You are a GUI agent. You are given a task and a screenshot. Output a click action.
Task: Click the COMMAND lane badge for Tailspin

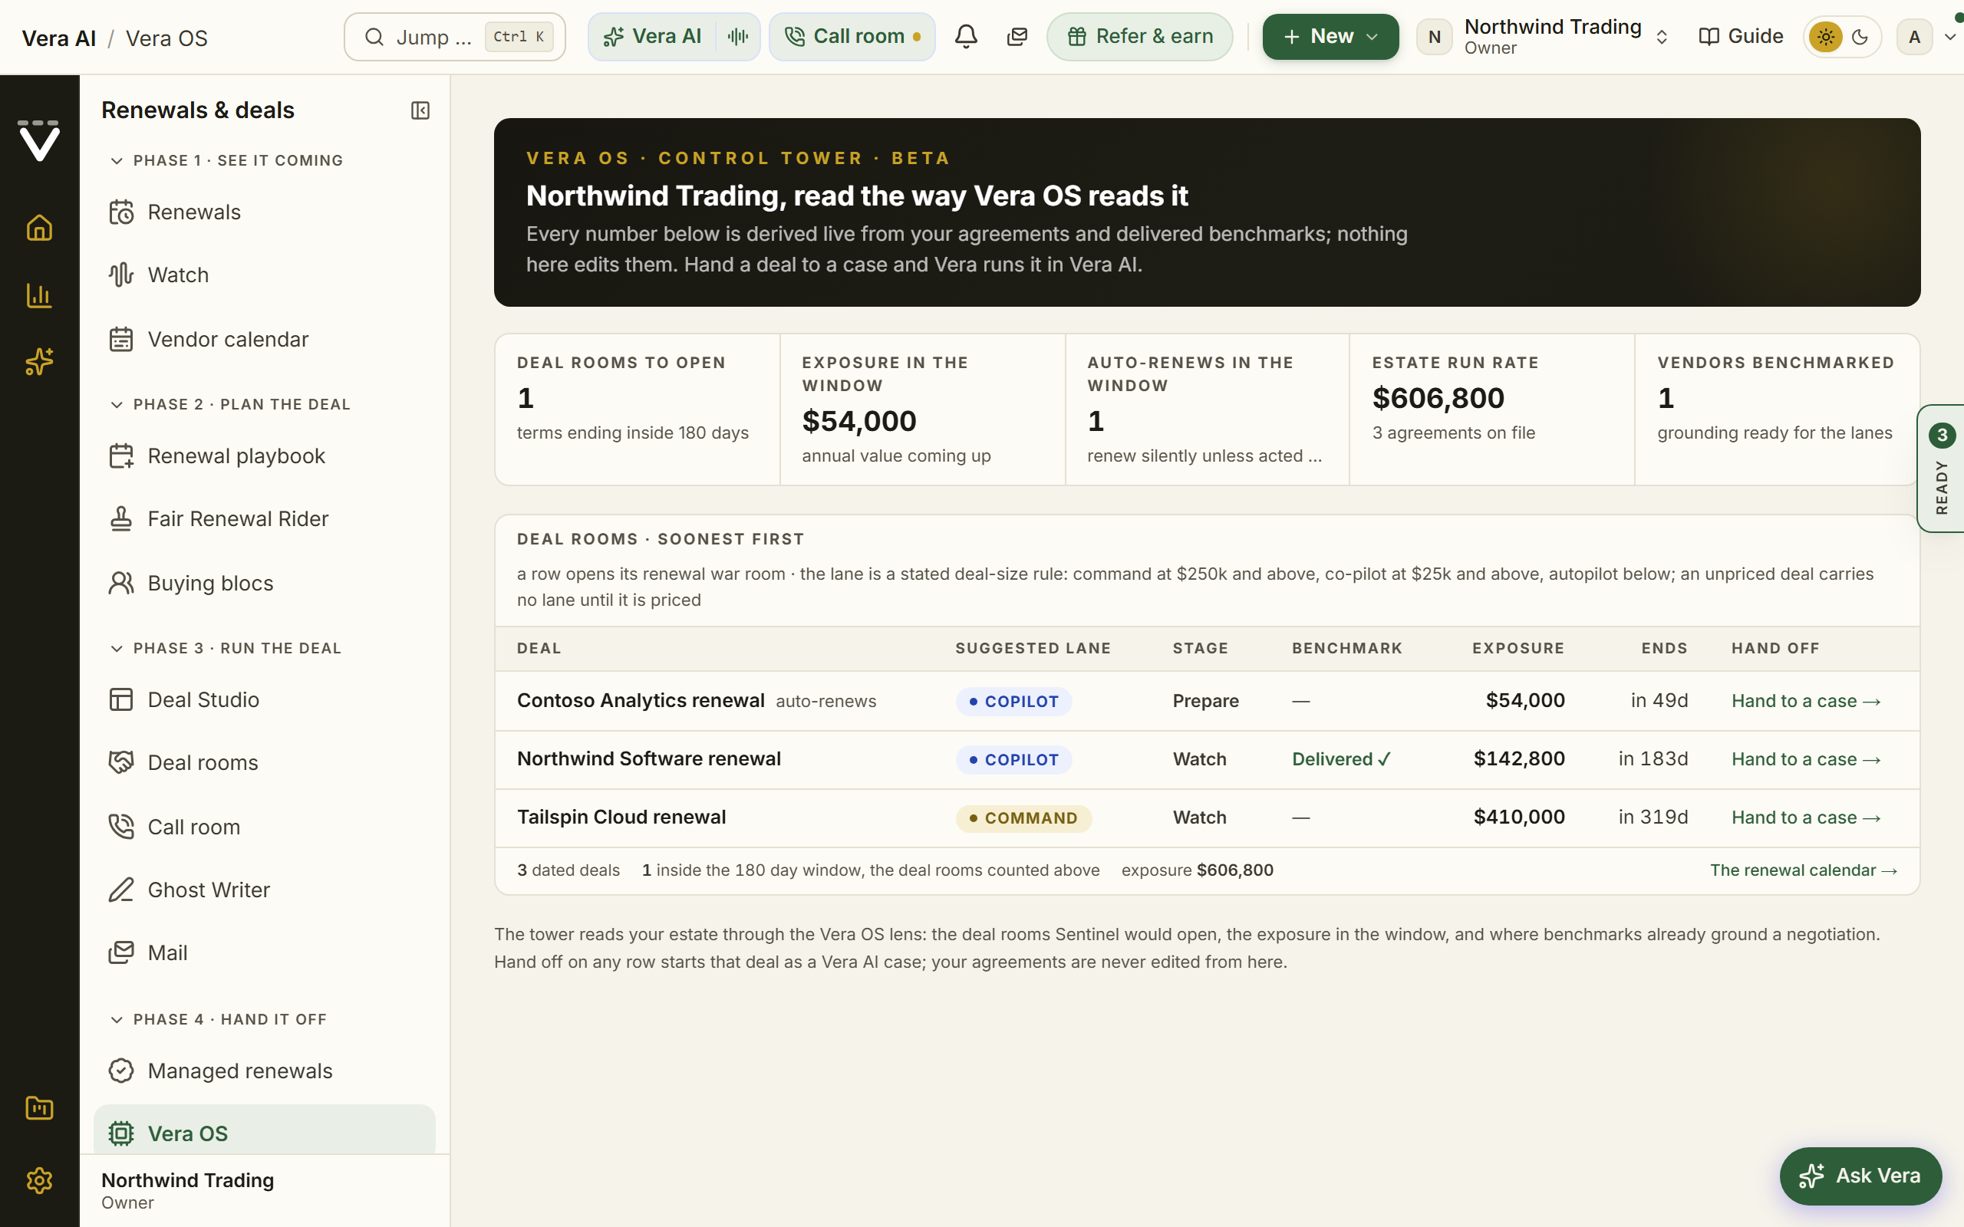pos(1023,818)
